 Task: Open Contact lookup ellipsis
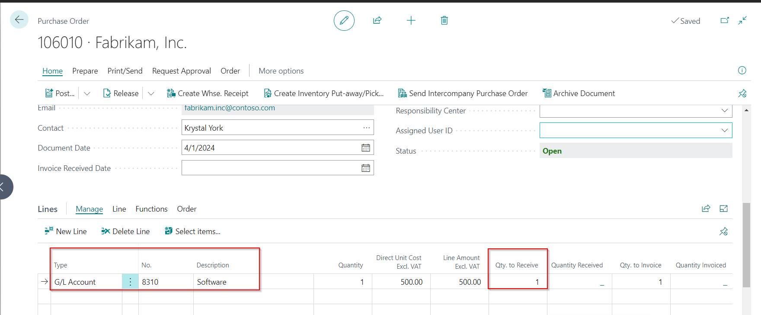tap(367, 128)
